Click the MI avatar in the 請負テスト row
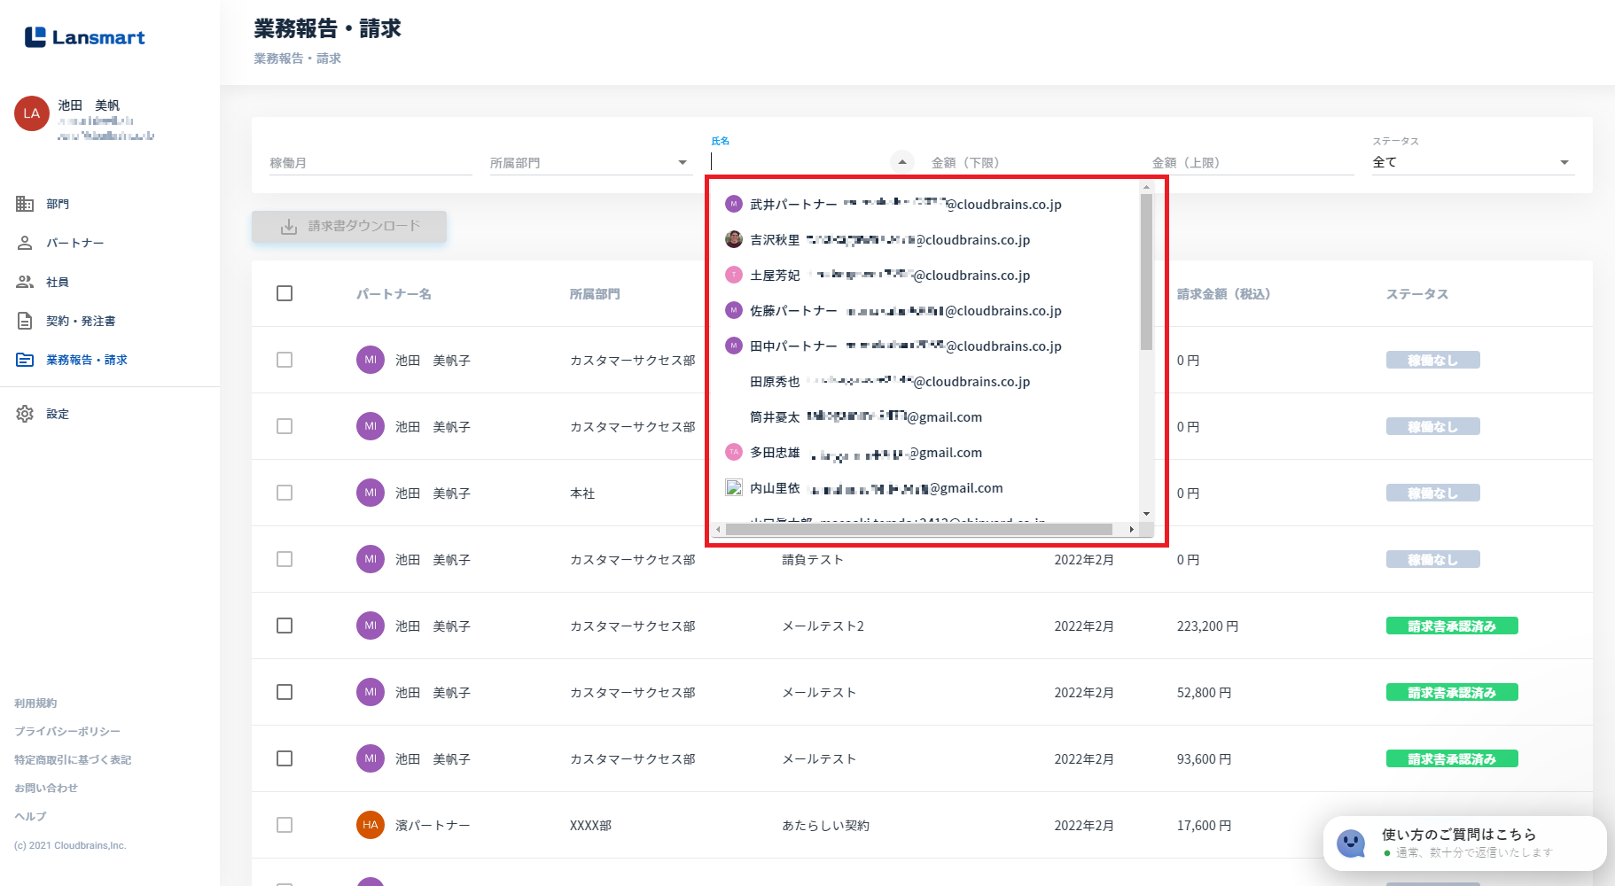 [x=371, y=559]
